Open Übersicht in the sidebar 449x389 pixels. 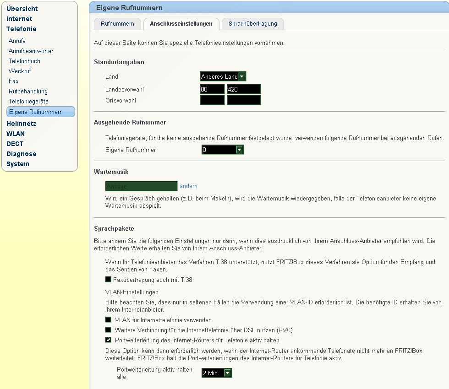22,9
